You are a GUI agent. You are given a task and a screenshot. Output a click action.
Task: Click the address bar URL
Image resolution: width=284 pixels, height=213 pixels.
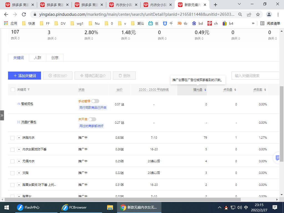[137, 14]
